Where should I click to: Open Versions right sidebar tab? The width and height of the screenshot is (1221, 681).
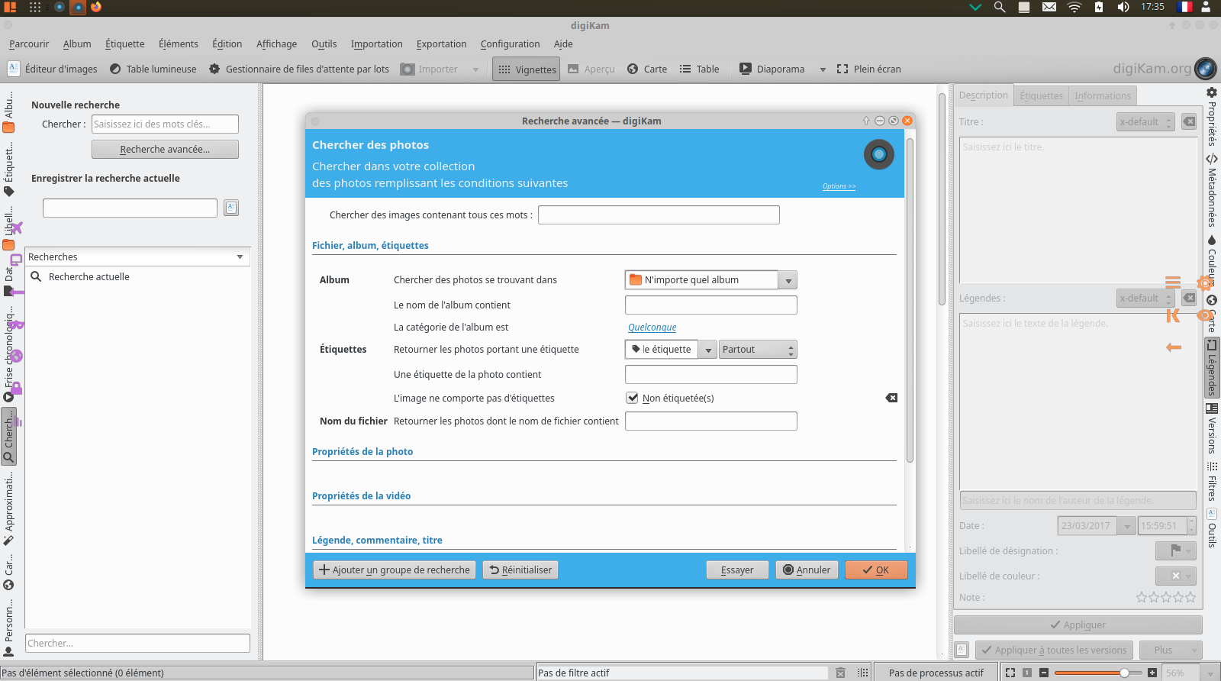[x=1212, y=428]
